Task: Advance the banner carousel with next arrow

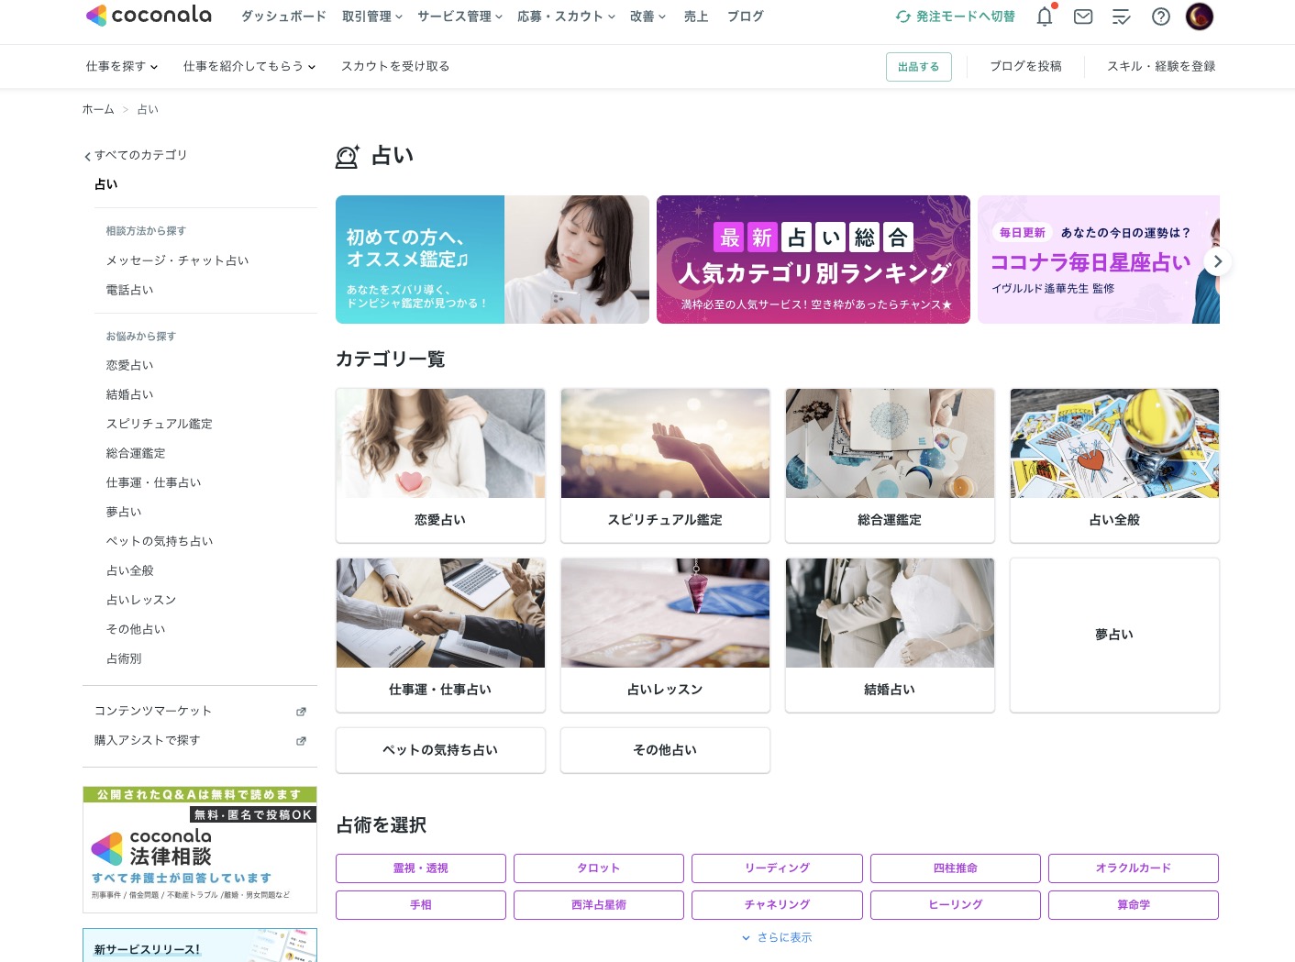Action: pyautogui.click(x=1217, y=261)
